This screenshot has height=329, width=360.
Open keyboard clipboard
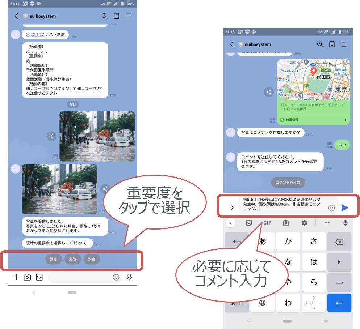pos(286,223)
